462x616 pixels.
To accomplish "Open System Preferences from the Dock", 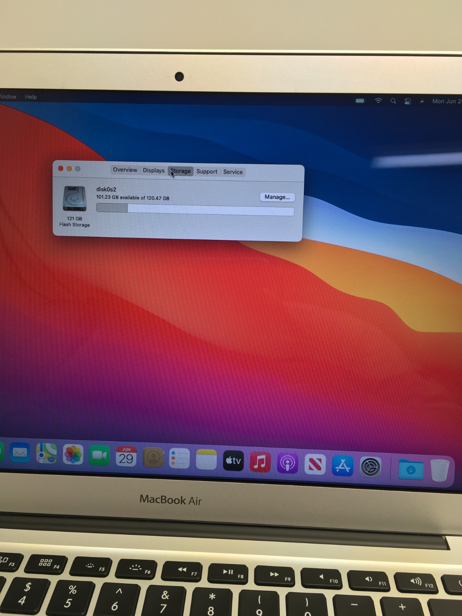I will point(370,467).
